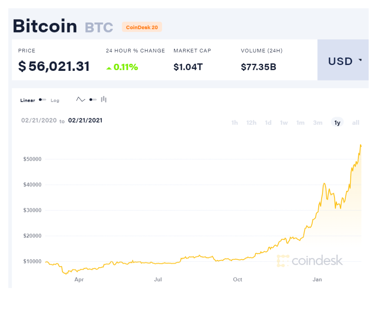Select the 1d time range

pos(268,123)
